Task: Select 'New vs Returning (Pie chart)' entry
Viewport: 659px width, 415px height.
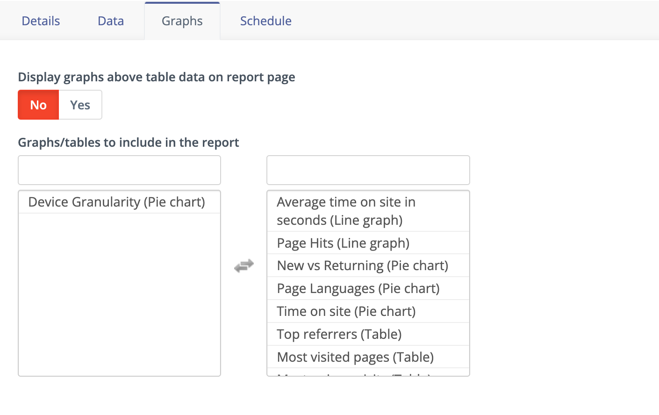Action: [x=363, y=265]
